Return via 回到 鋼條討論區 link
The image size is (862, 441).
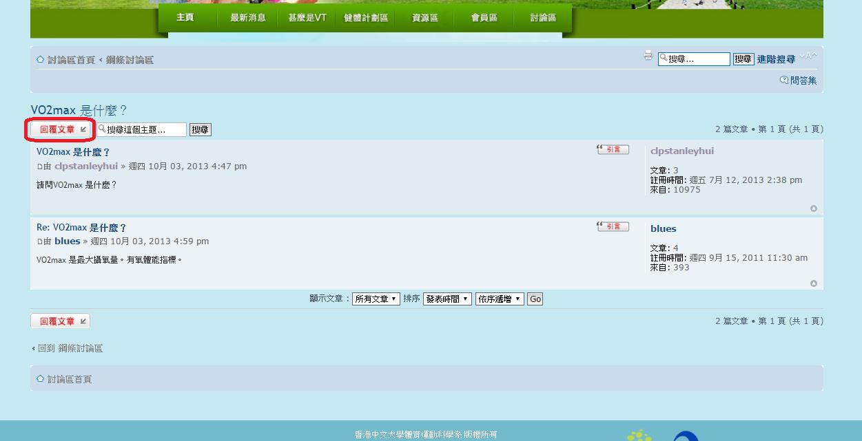tap(70, 349)
